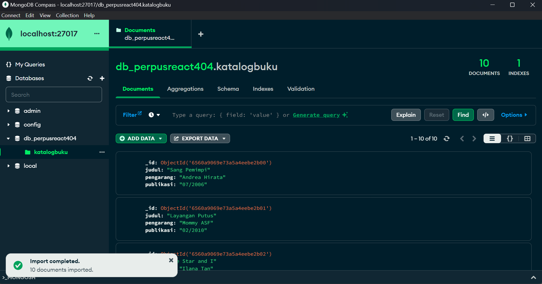Image resolution: width=542 pixels, height=284 pixels.
Task: Switch to the Aggregations tab
Action: (x=185, y=89)
